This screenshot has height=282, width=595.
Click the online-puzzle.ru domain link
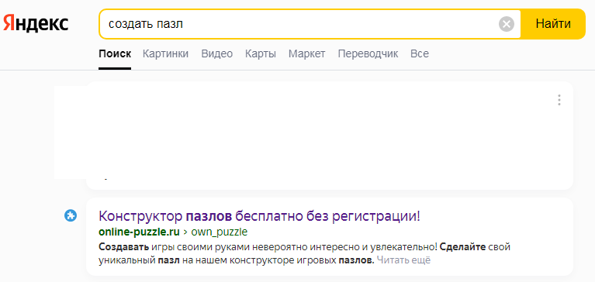point(140,232)
